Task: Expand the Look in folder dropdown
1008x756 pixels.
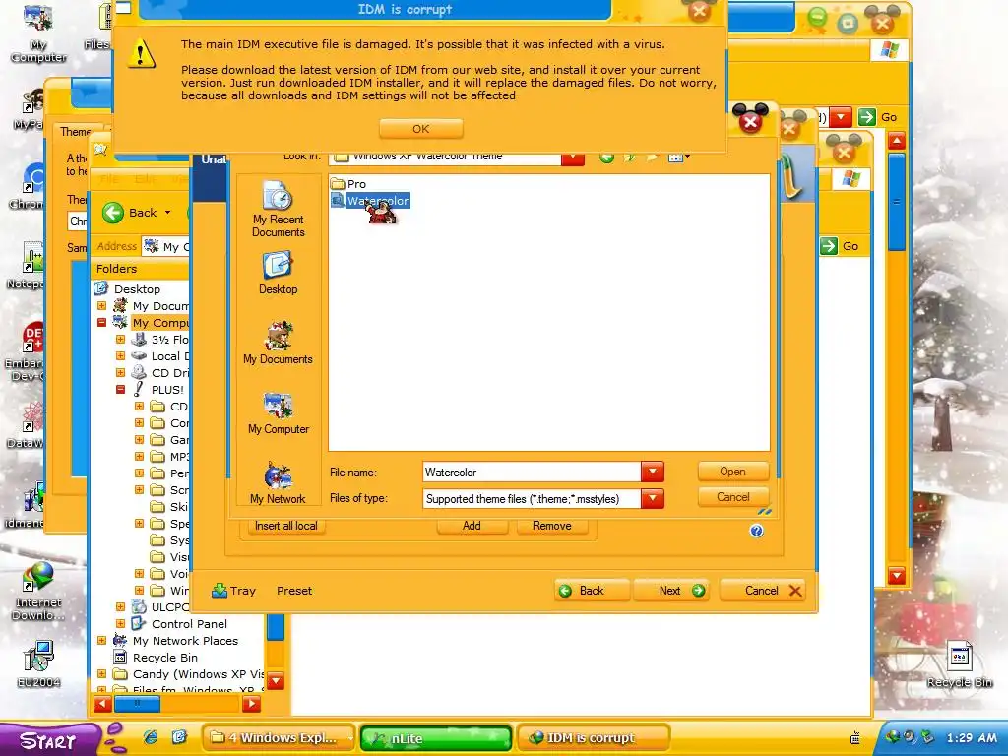Action: pyautogui.click(x=572, y=158)
